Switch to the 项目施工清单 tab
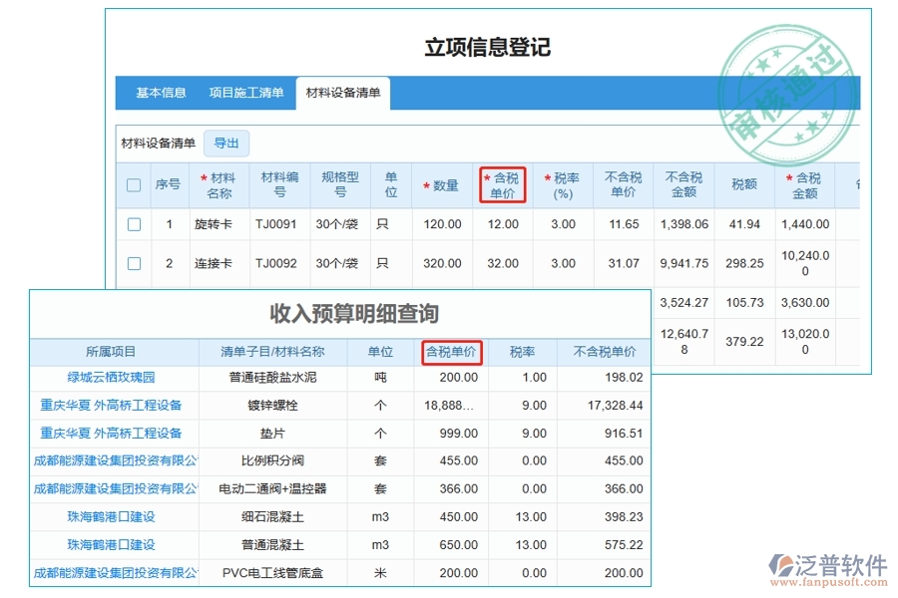The image size is (898, 598). (246, 93)
